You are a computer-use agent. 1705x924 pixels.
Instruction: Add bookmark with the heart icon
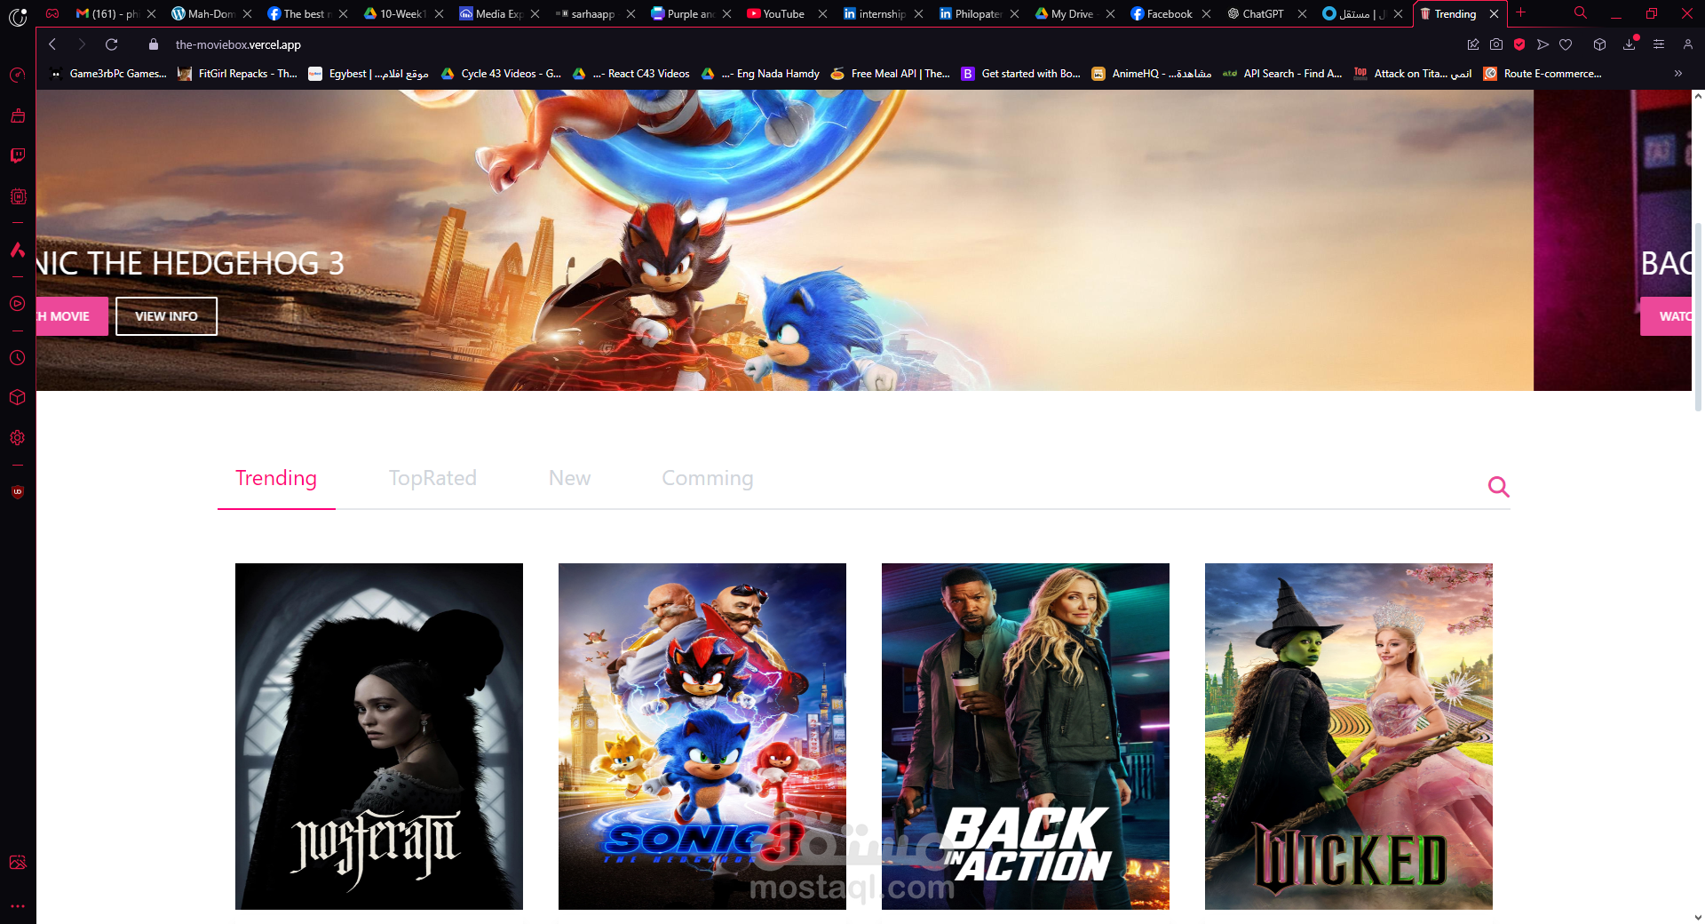click(1566, 44)
